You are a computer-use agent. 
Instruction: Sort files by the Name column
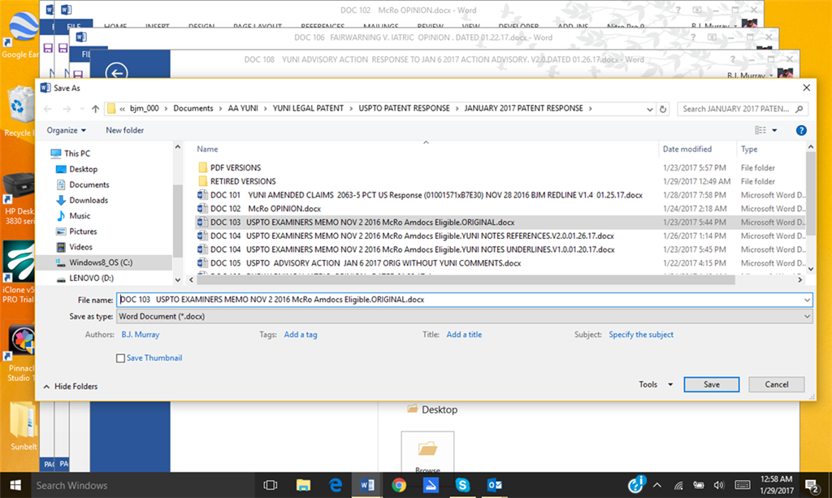(x=207, y=149)
